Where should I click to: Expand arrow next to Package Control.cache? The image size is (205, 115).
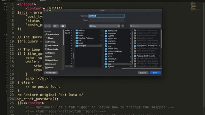[x=159, y=56]
